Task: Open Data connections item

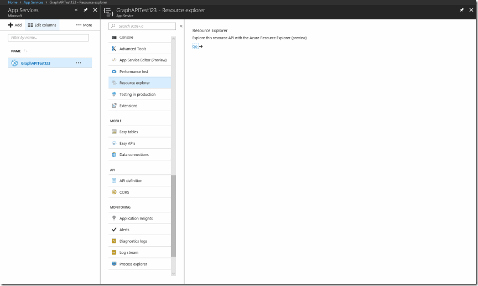Action: [x=139, y=154]
